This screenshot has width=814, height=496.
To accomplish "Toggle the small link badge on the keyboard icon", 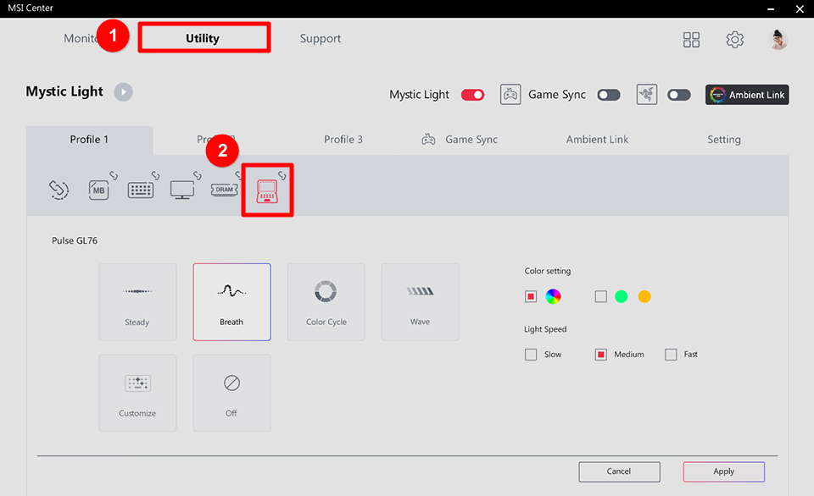I will [x=155, y=176].
